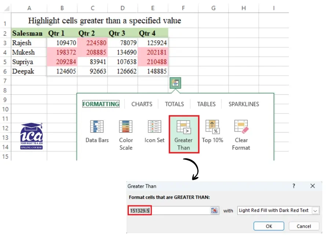Viewport: 331px width, 238px height.
Task: Apply Top 10% conditional formatting
Action: point(212,130)
